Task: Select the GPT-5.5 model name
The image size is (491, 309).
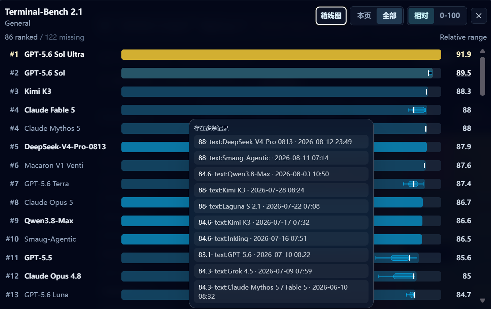Action: pos(38,258)
